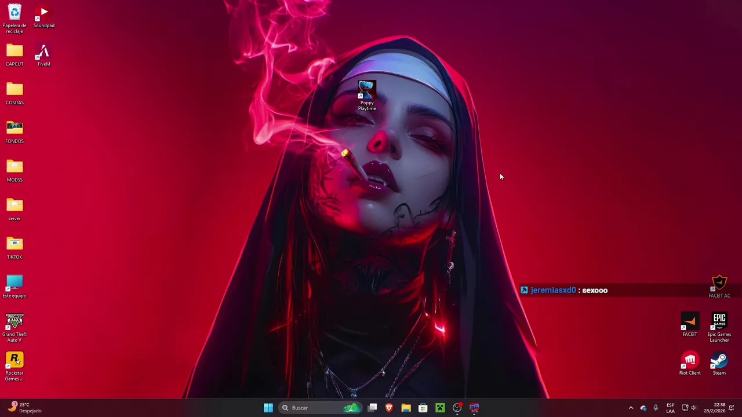Open File Explorer from the taskbar
The width and height of the screenshot is (742, 417).
pos(406,408)
